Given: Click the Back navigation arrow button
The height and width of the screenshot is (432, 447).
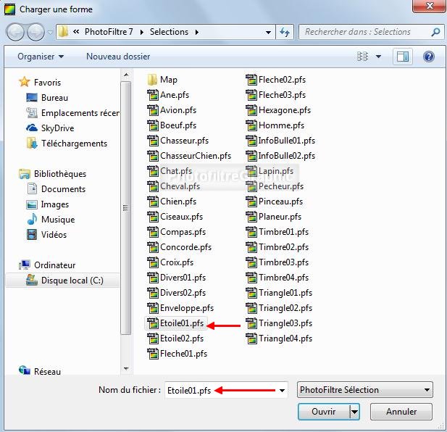Looking at the screenshot, I should (15, 33).
